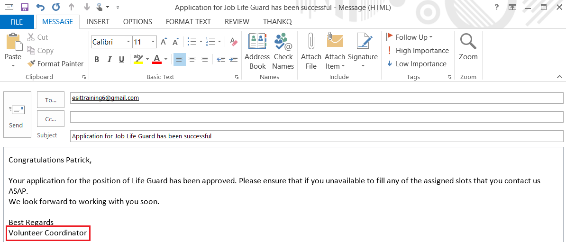
Task: Toggle Bold formatting
Action: (x=97, y=59)
